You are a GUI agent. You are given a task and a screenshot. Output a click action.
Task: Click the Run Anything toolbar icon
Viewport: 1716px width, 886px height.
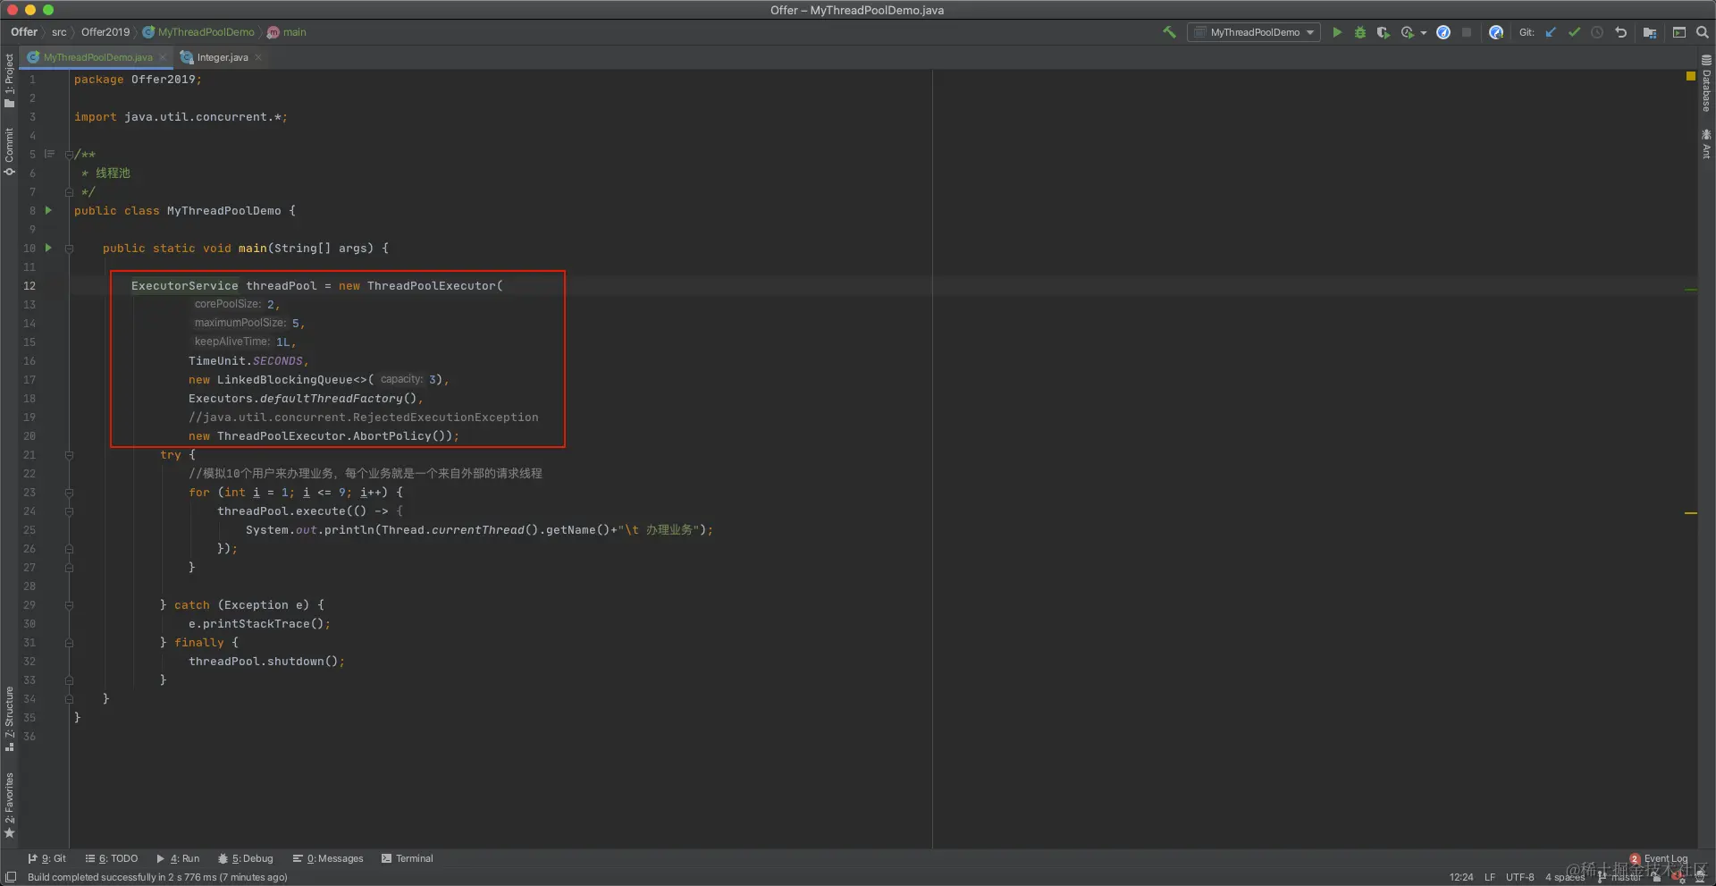coord(1679,32)
